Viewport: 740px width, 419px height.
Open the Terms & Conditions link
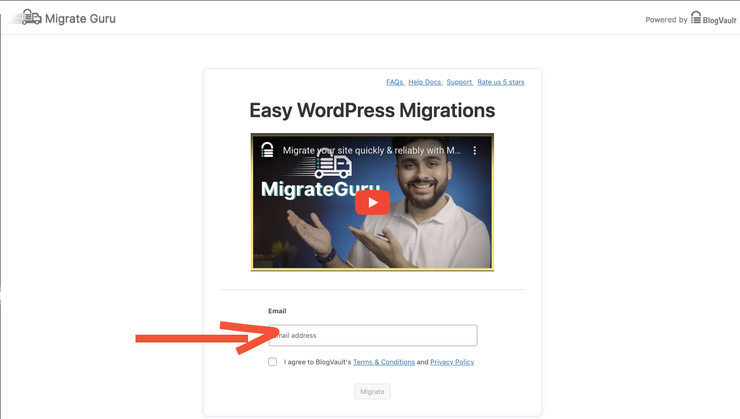[x=384, y=362]
